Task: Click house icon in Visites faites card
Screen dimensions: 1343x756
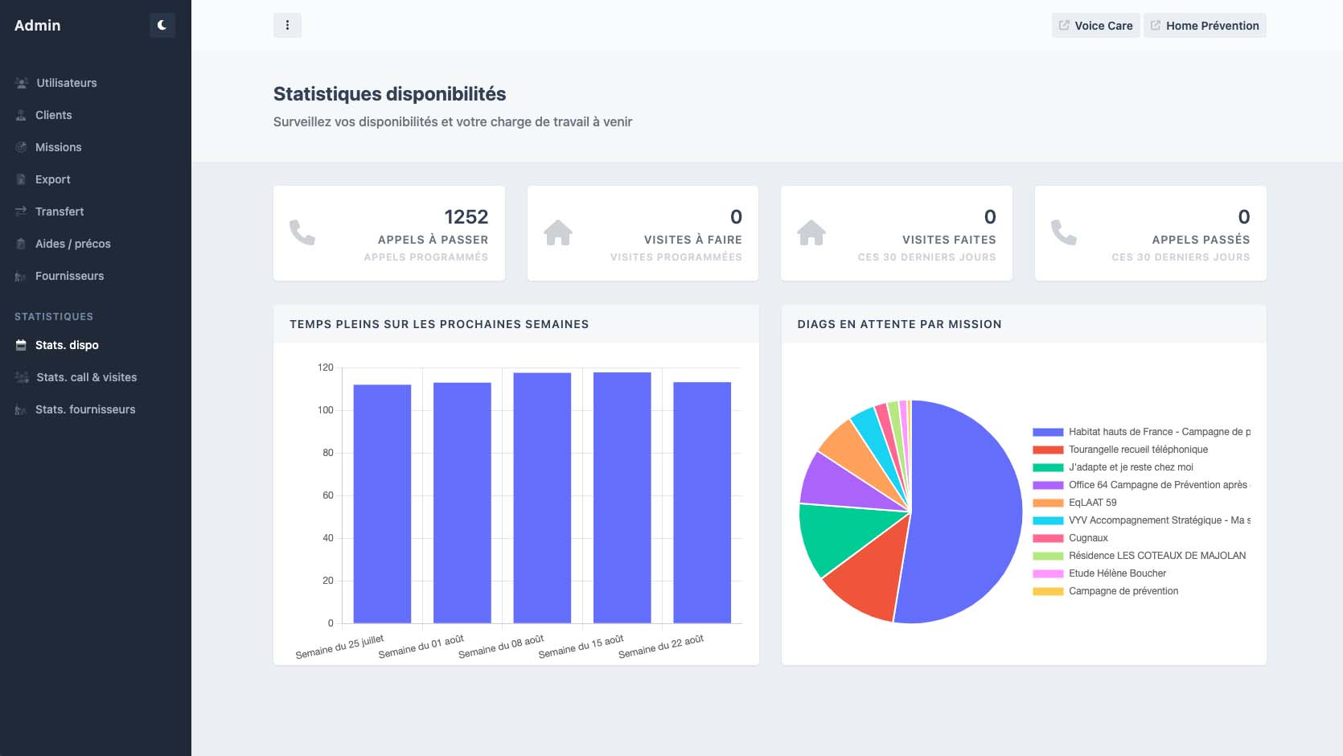Action: (811, 232)
